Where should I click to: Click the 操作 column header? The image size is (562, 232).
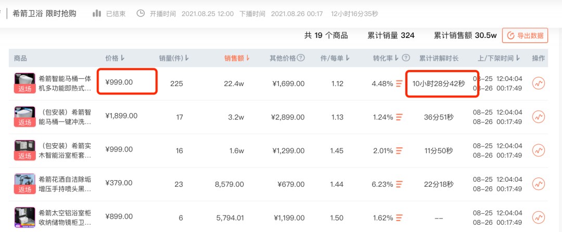pyautogui.click(x=539, y=58)
